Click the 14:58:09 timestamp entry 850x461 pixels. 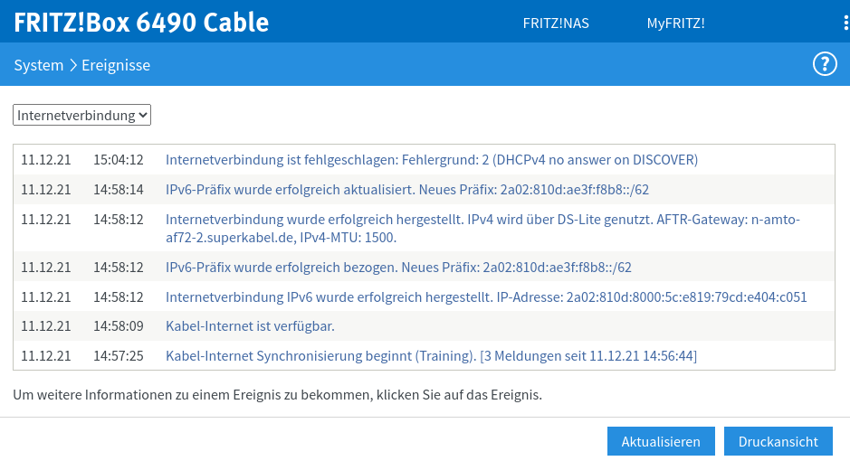pos(119,326)
